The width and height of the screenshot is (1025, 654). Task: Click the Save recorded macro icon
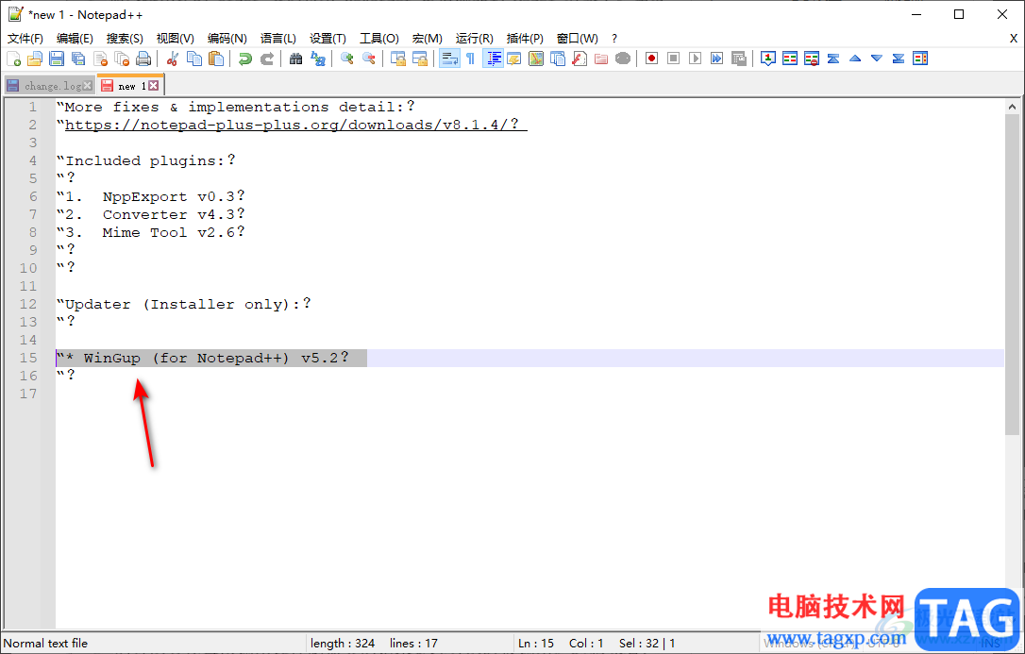click(739, 59)
